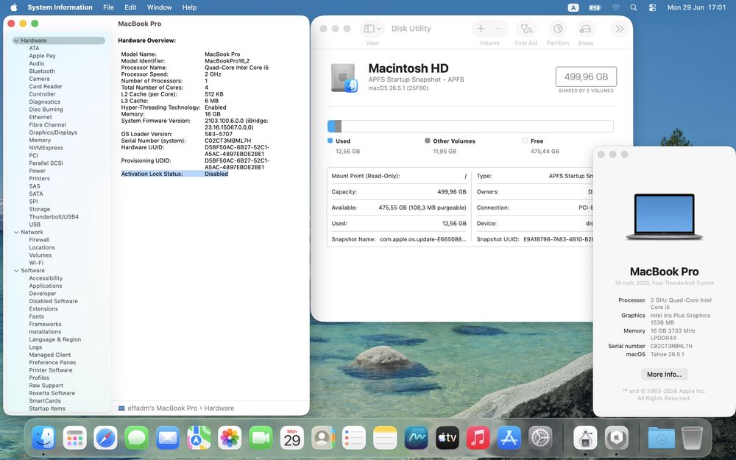Collapse the Software section in sidebar
Viewport: 736px width, 460px height.
coord(16,270)
